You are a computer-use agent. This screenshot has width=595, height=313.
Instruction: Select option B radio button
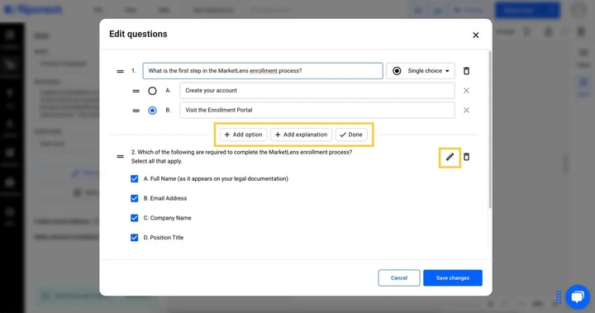point(152,111)
